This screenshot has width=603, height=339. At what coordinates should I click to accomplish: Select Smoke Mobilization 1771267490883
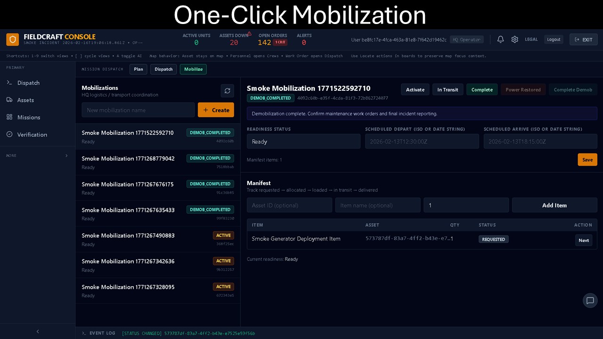pos(158,239)
